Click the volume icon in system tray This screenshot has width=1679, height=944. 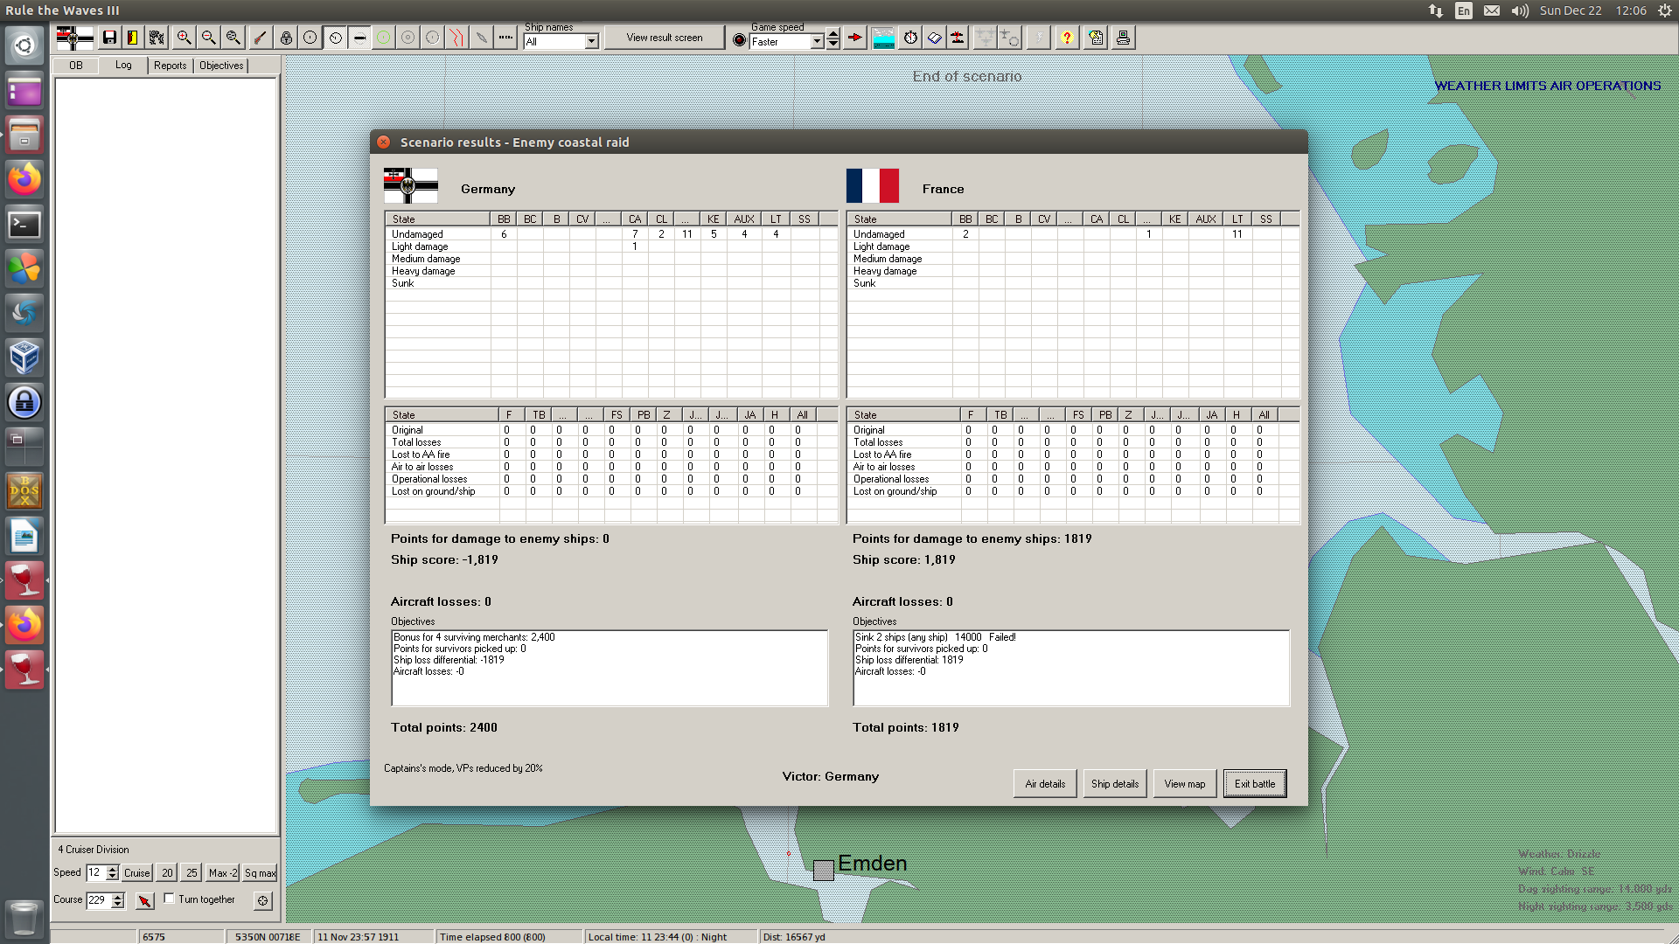point(1520,10)
